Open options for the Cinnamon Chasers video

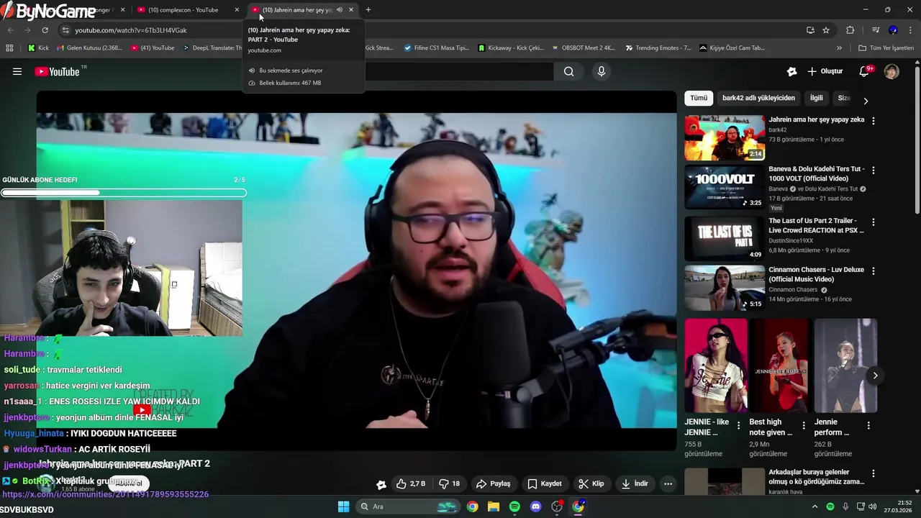tap(874, 271)
